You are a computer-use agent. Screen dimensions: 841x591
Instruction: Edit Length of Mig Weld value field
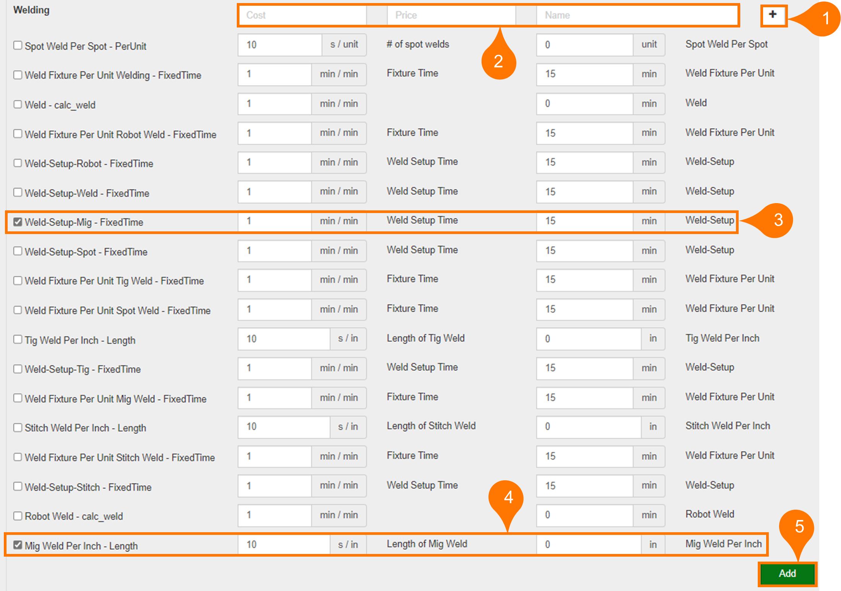coord(588,544)
